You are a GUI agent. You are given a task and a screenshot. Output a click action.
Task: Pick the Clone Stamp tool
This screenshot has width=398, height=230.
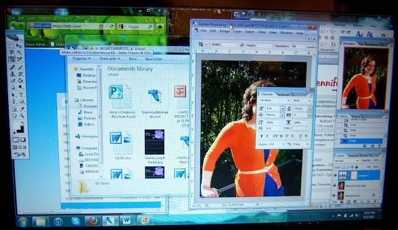click(x=12, y=75)
